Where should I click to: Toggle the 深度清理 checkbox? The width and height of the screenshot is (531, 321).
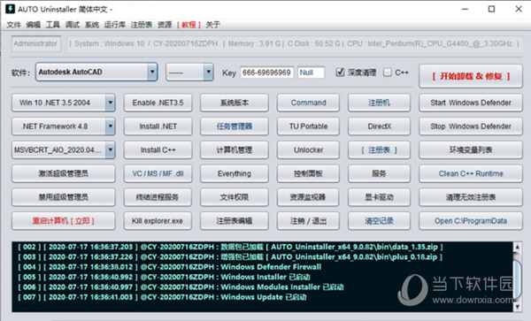coord(340,72)
